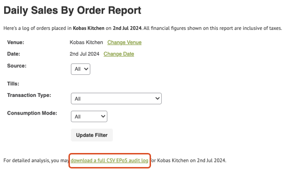The height and width of the screenshot is (175, 287).
Task: Click the 'All financial figures' notice text
Action: point(213,29)
